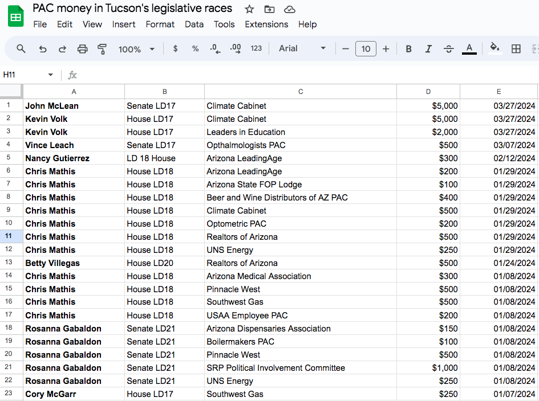Select USAA Employee PAC cell
This screenshot has width=539, height=401.
(x=301, y=316)
